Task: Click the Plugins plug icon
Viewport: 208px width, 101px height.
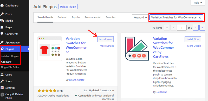Action: [x=2, y=49]
